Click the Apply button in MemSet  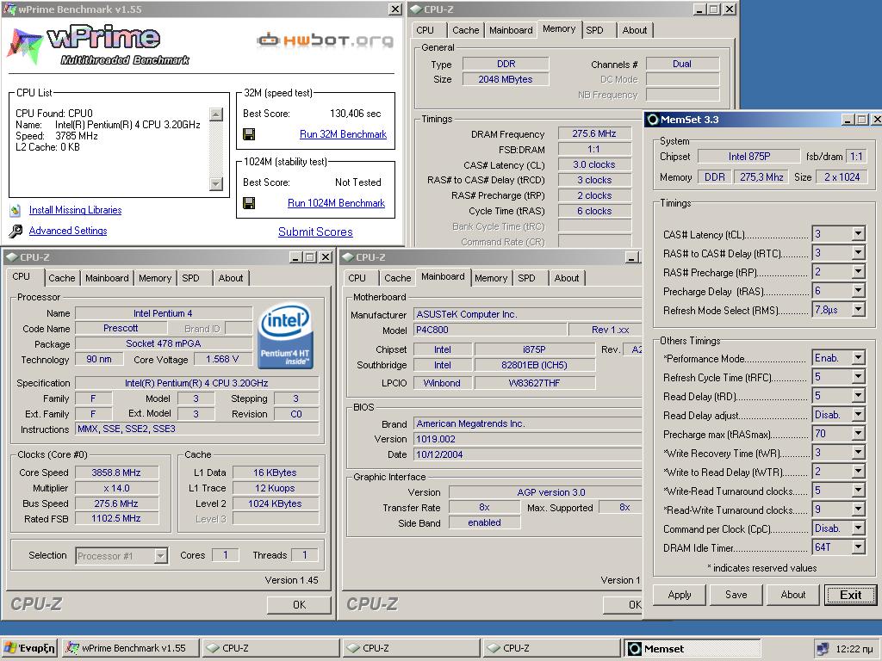click(680, 595)
